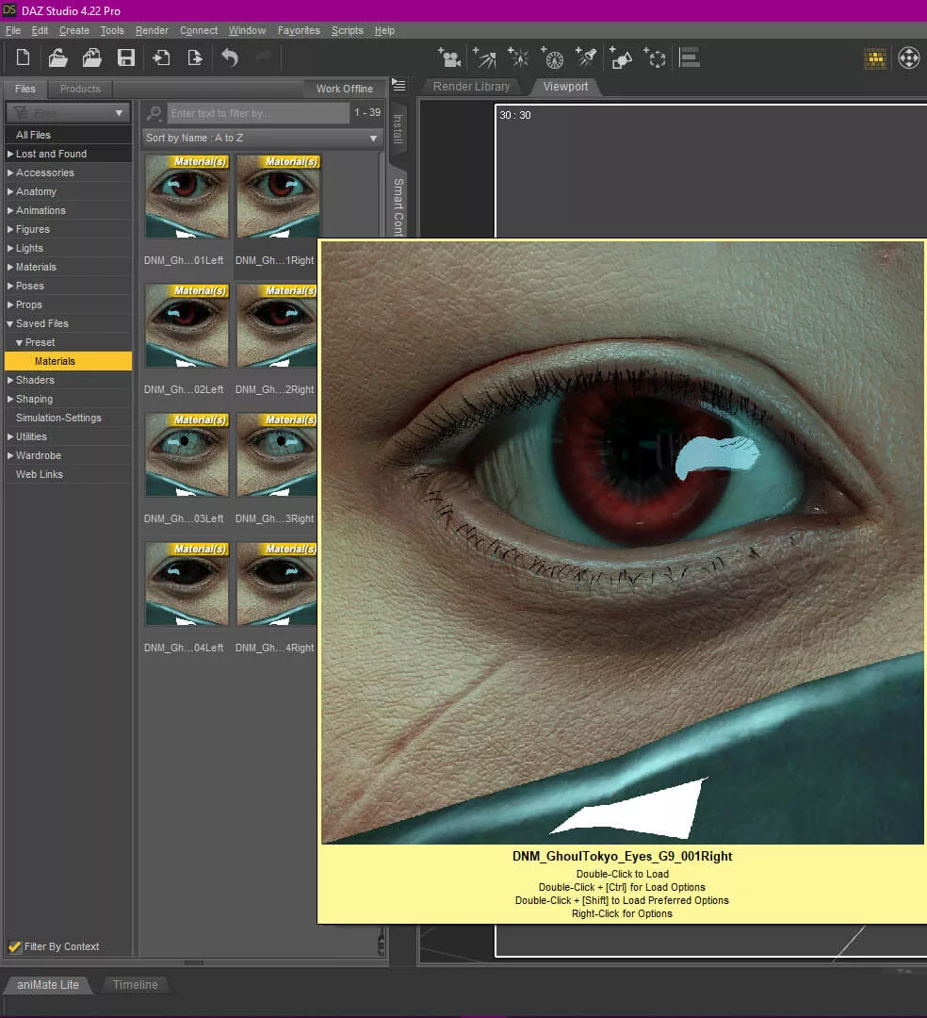Collapse the Saved Files tree node

tap(10, 323)
